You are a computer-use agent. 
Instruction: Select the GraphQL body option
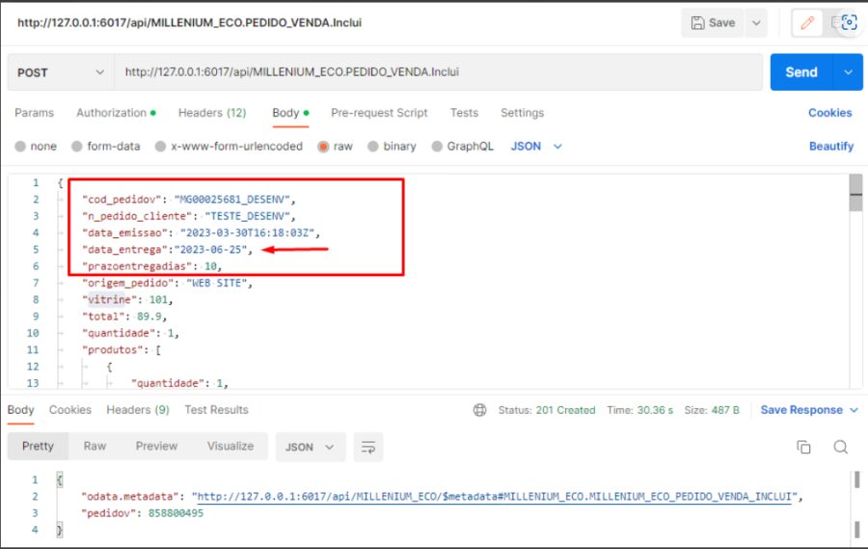[x=436, y=147]
